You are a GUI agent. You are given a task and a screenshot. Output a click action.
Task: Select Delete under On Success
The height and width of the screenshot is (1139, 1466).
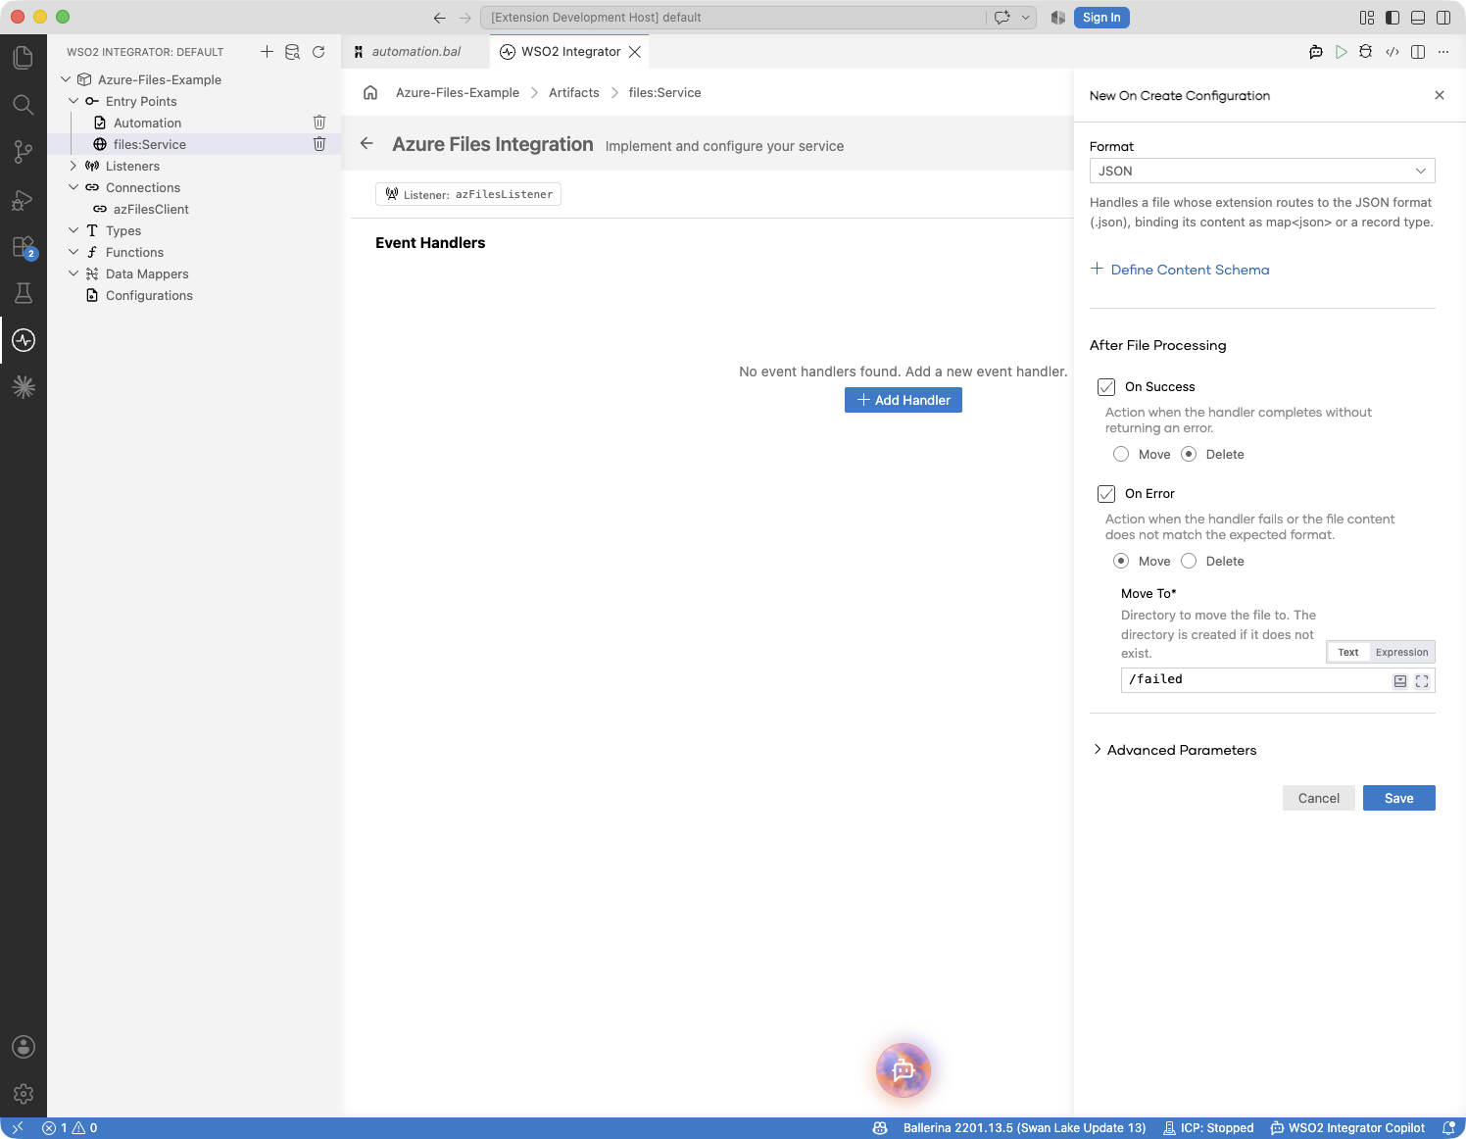(x=1189, y=454)
